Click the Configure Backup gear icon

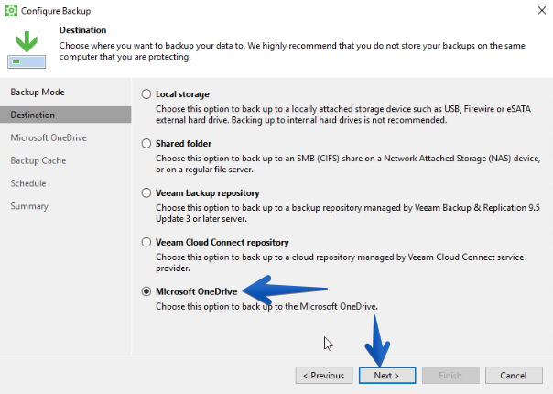pyautogui.click(x=11, y=11)
